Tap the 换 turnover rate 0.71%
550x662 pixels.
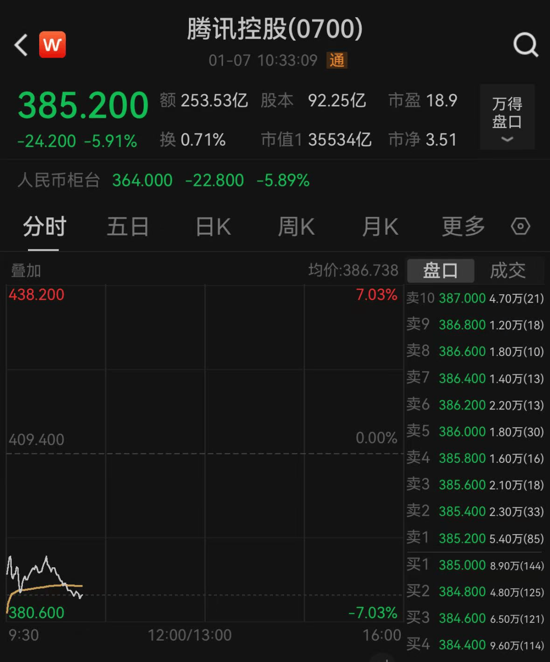[203, 140]
